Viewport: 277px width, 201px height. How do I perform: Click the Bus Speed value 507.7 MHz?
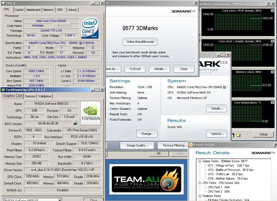tap(36, 81)
